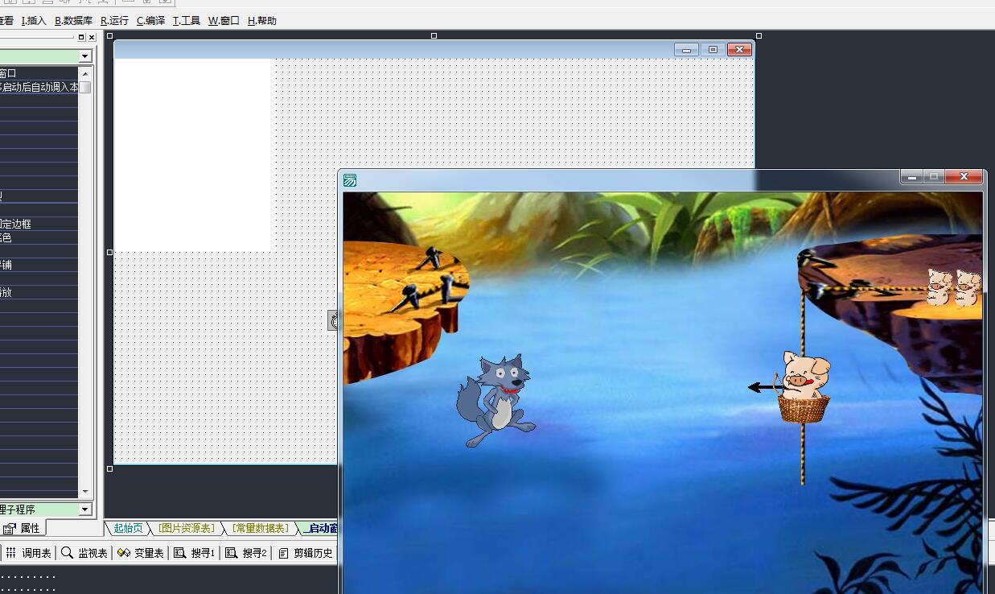Switch to the 起始页 tab
This screenshot has height=594, width=995.
pos(128,528)
